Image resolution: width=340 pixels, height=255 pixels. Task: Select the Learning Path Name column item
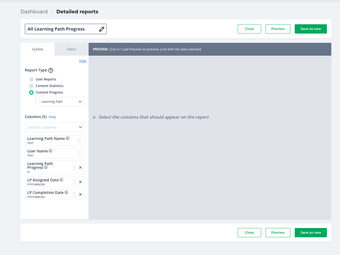[55, 140]
